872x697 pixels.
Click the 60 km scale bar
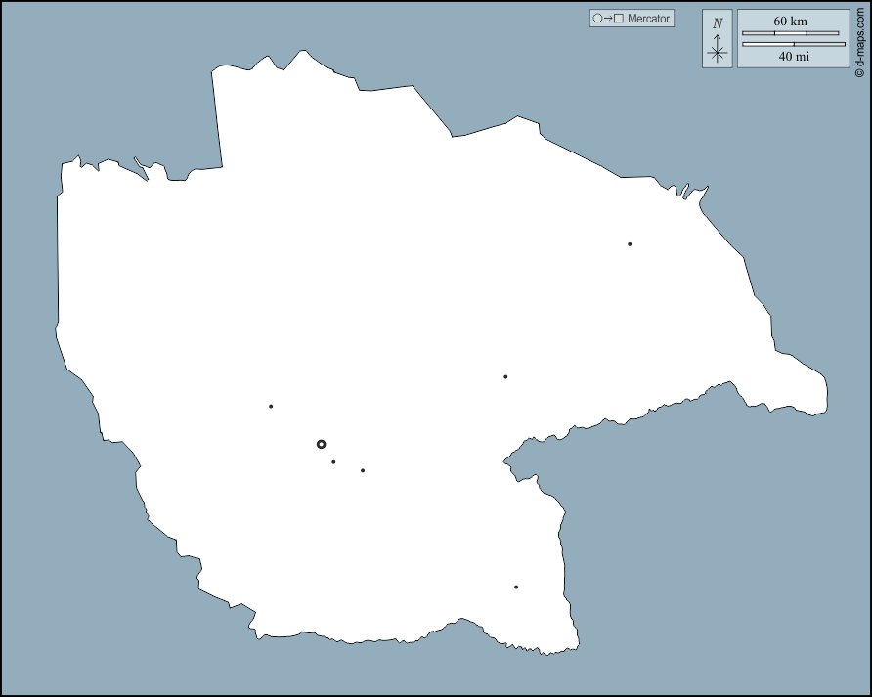coord(790,33)
